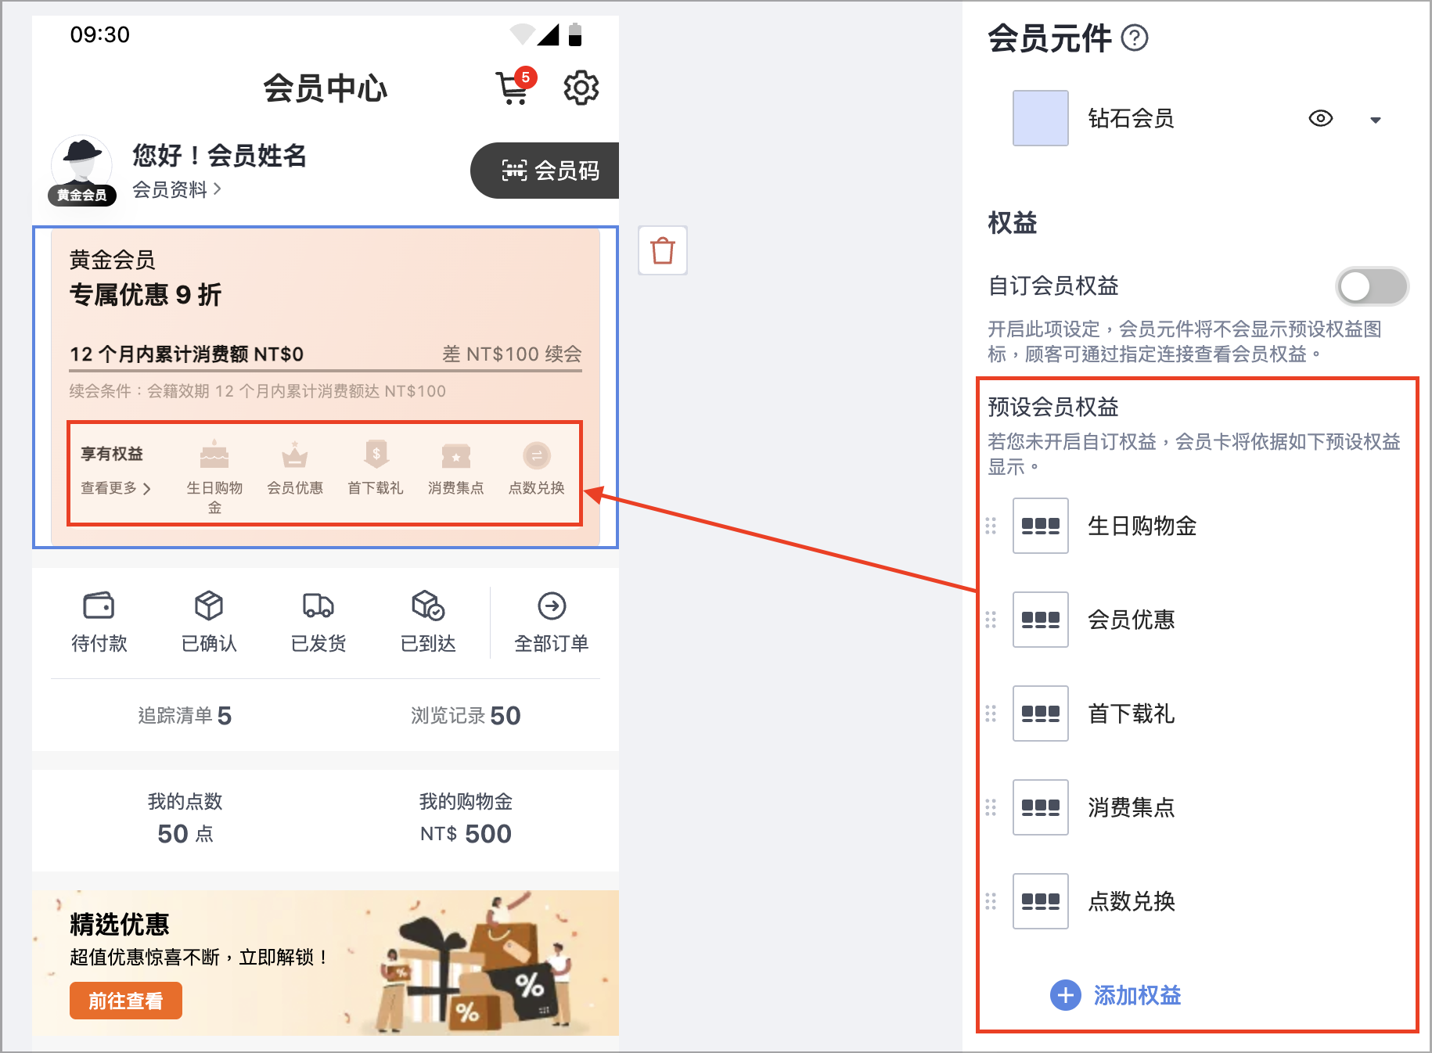Open 会员资料 link
1432x1053 pixels.
click(177, 189)
